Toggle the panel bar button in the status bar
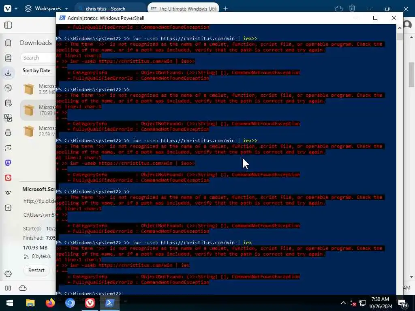This screenshot has height=311, width=415. pyautogui.click(x=8, y=288)
